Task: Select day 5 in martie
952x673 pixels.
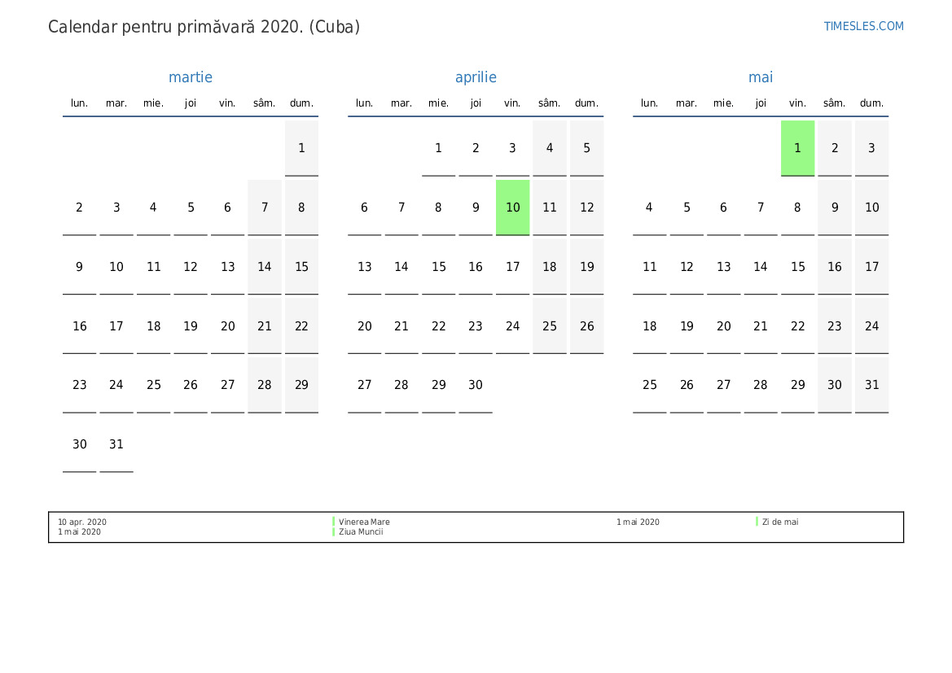Action: click(x=190, y=208)
